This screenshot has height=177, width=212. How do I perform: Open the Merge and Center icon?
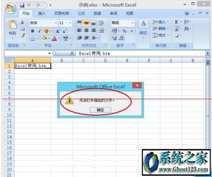[x=101, y=30]
